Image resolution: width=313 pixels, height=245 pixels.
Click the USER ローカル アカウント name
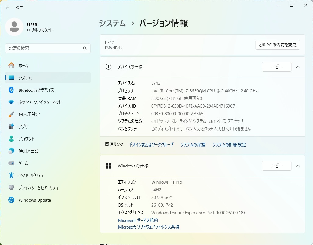pyautogui.click(x=40, y=27)
